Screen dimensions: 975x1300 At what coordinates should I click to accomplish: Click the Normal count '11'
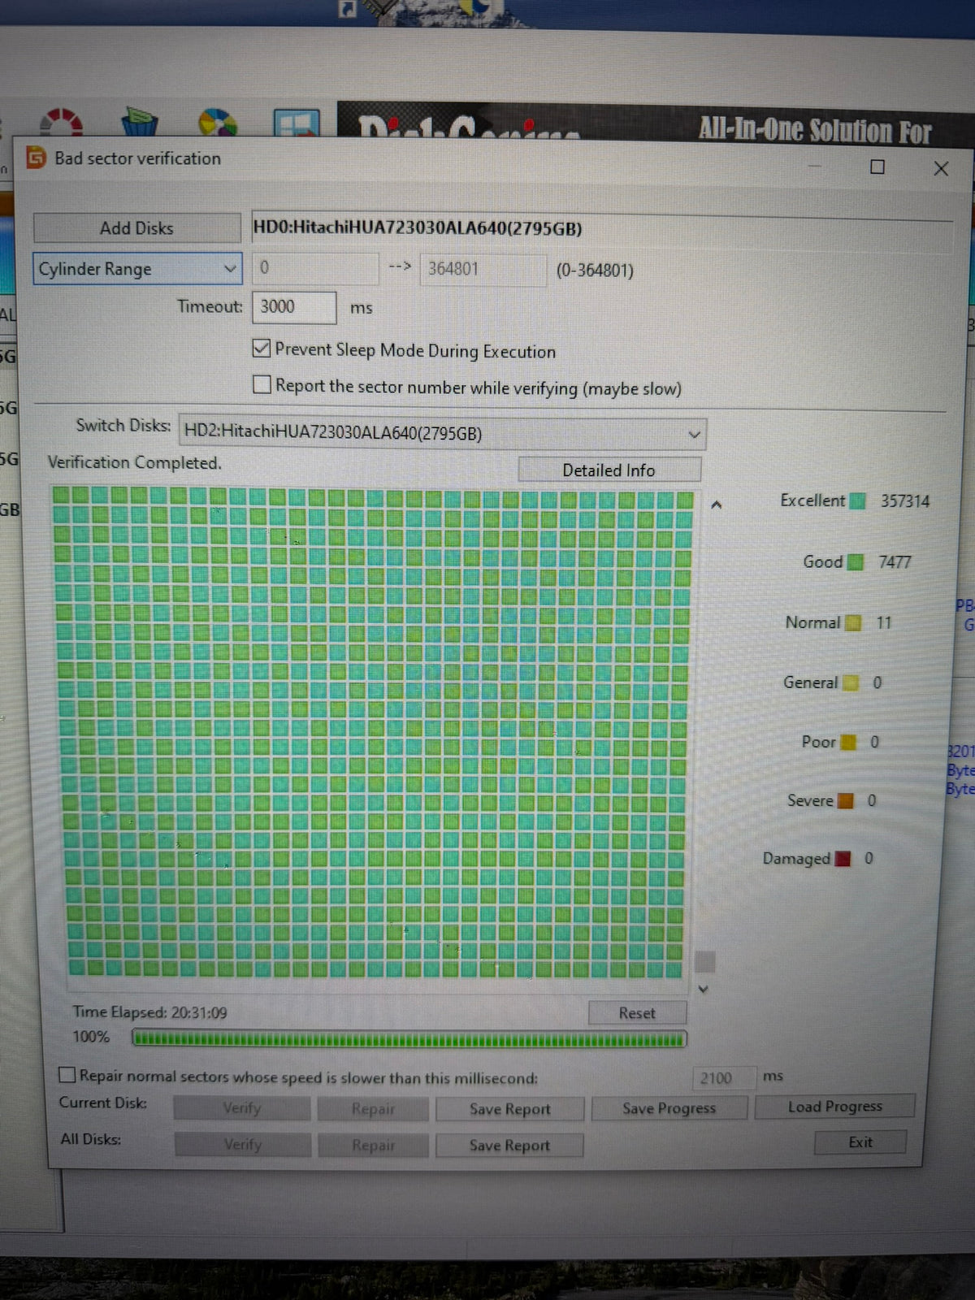point(884,622)
